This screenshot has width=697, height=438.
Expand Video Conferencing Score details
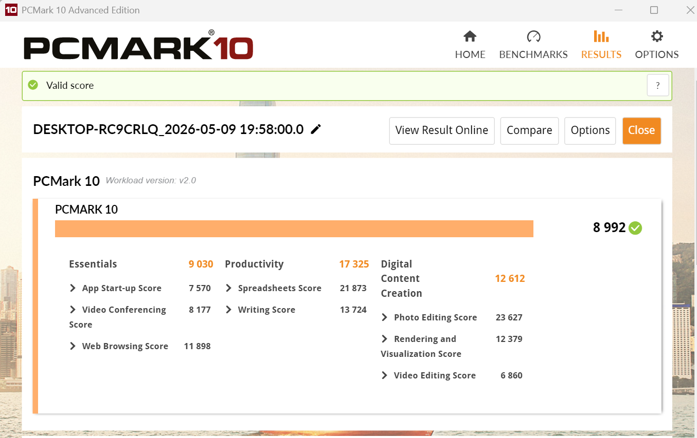[x=73, y=310]
